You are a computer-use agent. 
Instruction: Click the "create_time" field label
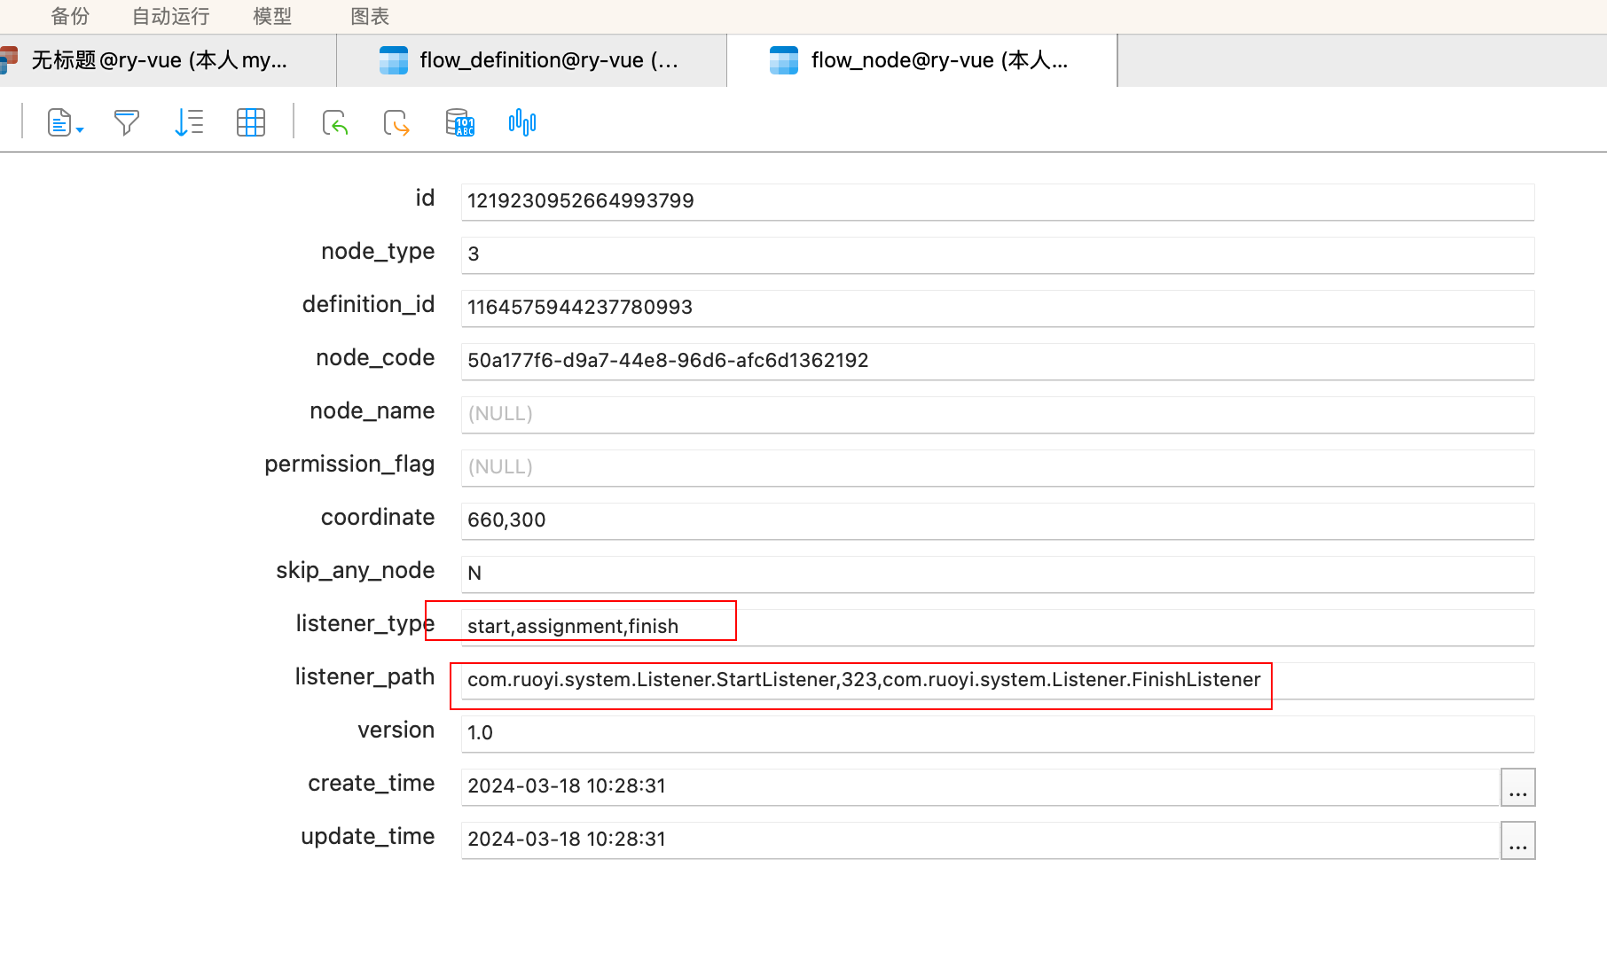tap(372, 783)
